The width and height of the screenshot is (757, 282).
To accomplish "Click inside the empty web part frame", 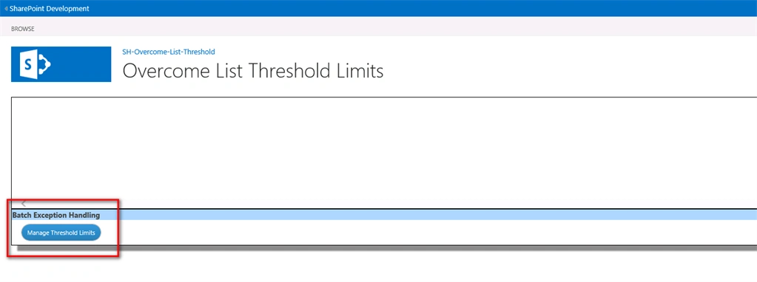I will point(384,149).
